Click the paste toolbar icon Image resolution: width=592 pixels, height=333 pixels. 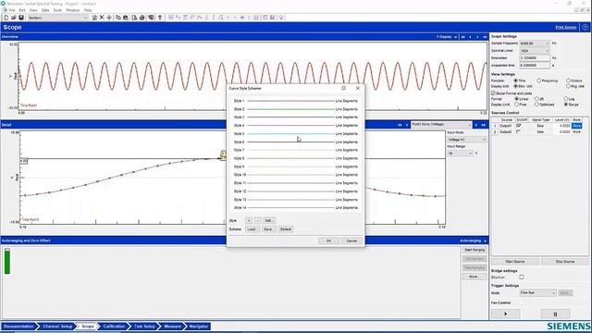[x=126, y=18]
